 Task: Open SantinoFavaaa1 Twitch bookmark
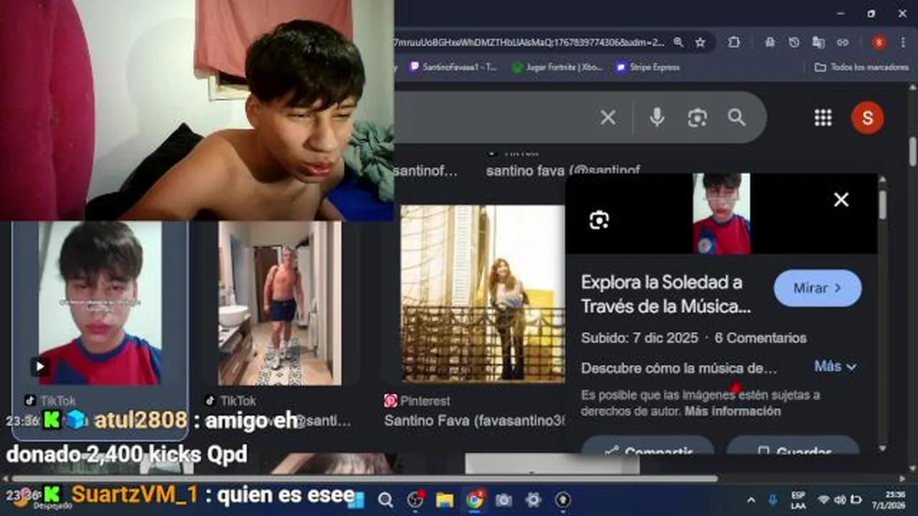453,67
